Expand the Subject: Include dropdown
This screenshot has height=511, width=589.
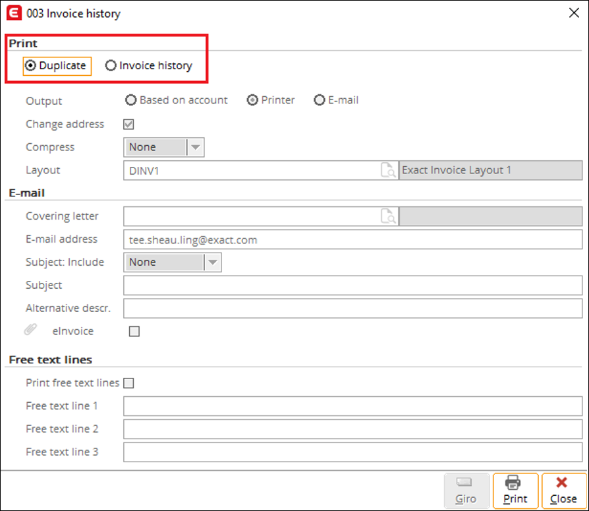point(173,262)
